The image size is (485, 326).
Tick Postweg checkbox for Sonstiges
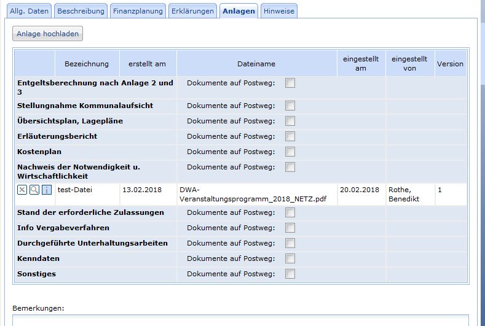click(x=290, y=274)
